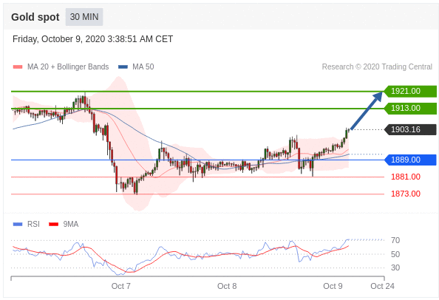This screenshot has width=439, height=300.
Task: Click the blue 1889.00 pivot tag
Action: point(410,160)
